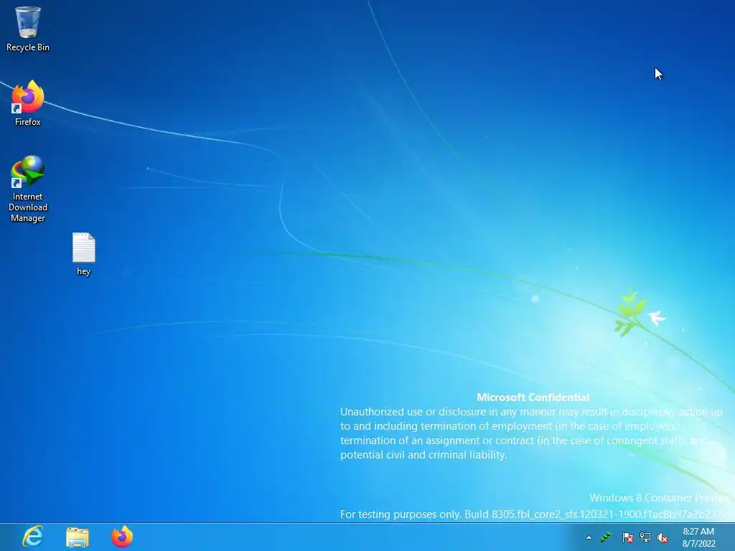Click the 'Internet Download Manager' label text
735x551 pixels.
point(28,207)
